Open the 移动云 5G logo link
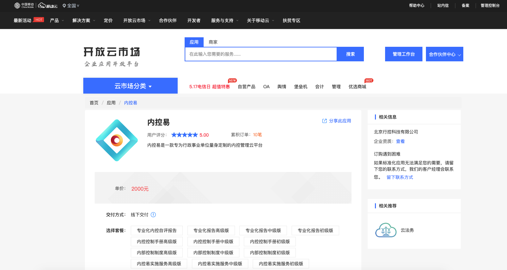Screen dimensions: 507x270 48,6
